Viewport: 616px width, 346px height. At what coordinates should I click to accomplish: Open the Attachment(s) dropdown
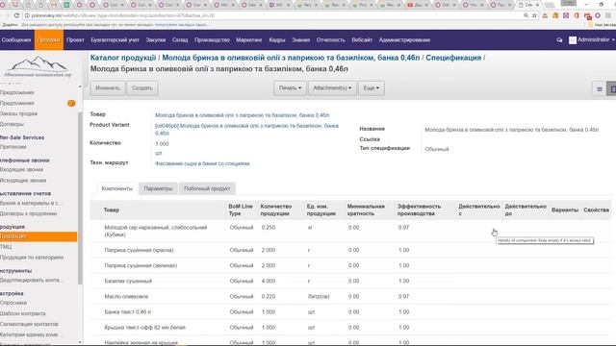332,87
